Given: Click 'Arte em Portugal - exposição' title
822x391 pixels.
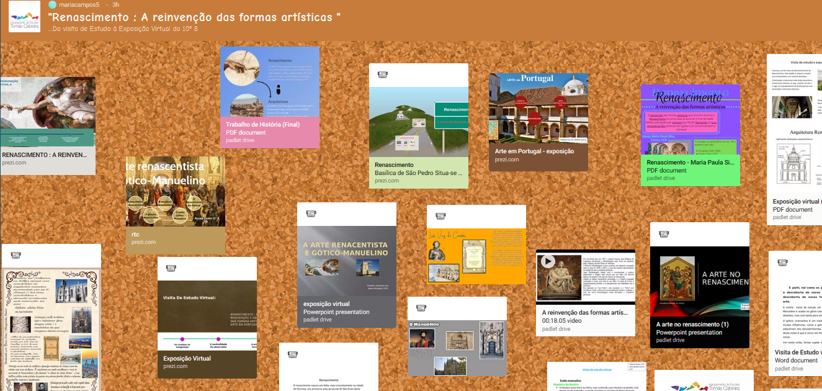Looking at the screenshot, I should (x=534, y=151).
